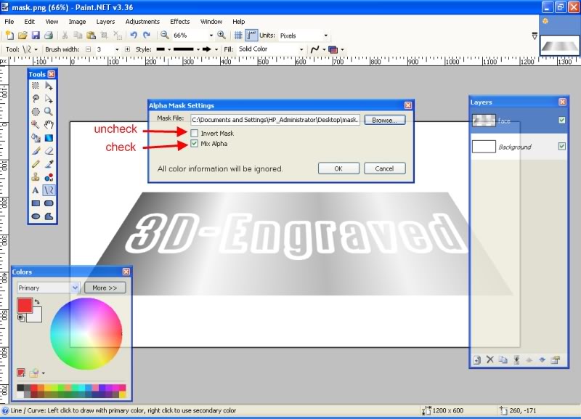The height and width of the screenshot is (419, 581).
Task: Open the Effects menu
Action: pos(179,22)
